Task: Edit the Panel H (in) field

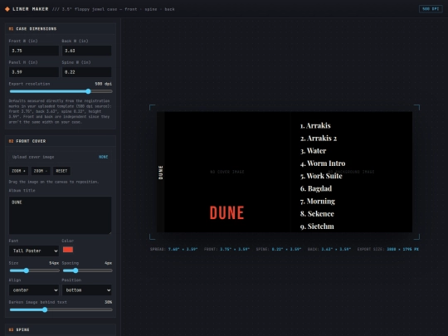Action: pyautogui.click(x=34, y=72)
